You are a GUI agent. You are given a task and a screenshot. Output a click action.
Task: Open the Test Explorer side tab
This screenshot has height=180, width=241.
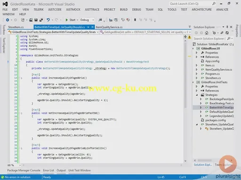coord(4,45)
